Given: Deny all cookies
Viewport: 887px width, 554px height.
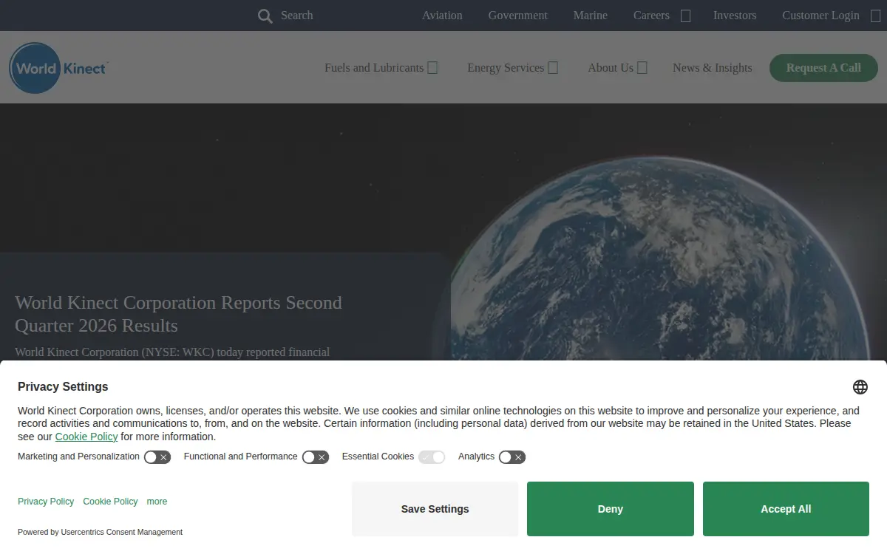Looking at the screenshot, I should click(611, 509).
